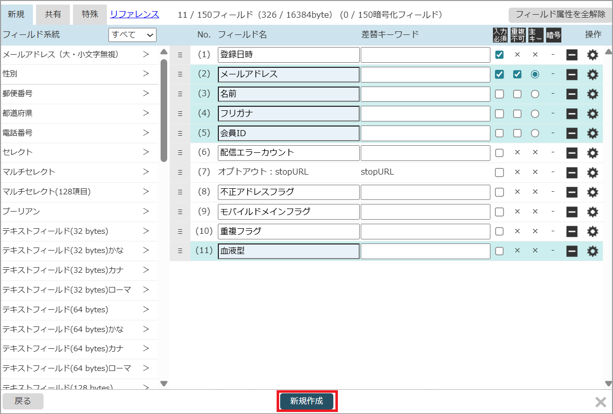This screenshot has height=414, width=613.
Task: Delete 配信エラーカウント field via minus icon
Action: (572, 153)
